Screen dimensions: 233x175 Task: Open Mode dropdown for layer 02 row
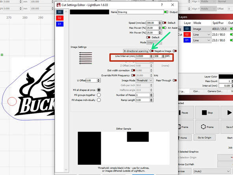pos(202,35)
